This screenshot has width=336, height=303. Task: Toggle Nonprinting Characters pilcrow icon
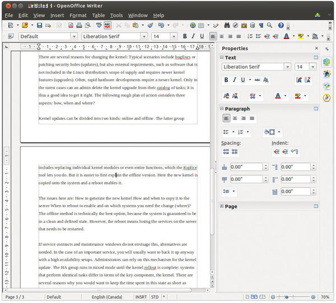tap(261, 25)
